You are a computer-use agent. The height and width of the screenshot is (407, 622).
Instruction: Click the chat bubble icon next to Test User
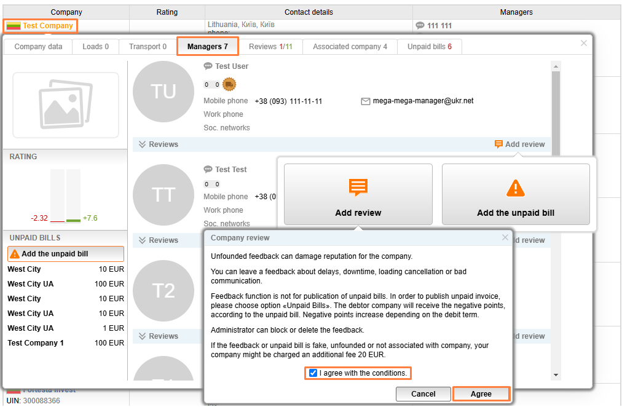coord(208,66)
